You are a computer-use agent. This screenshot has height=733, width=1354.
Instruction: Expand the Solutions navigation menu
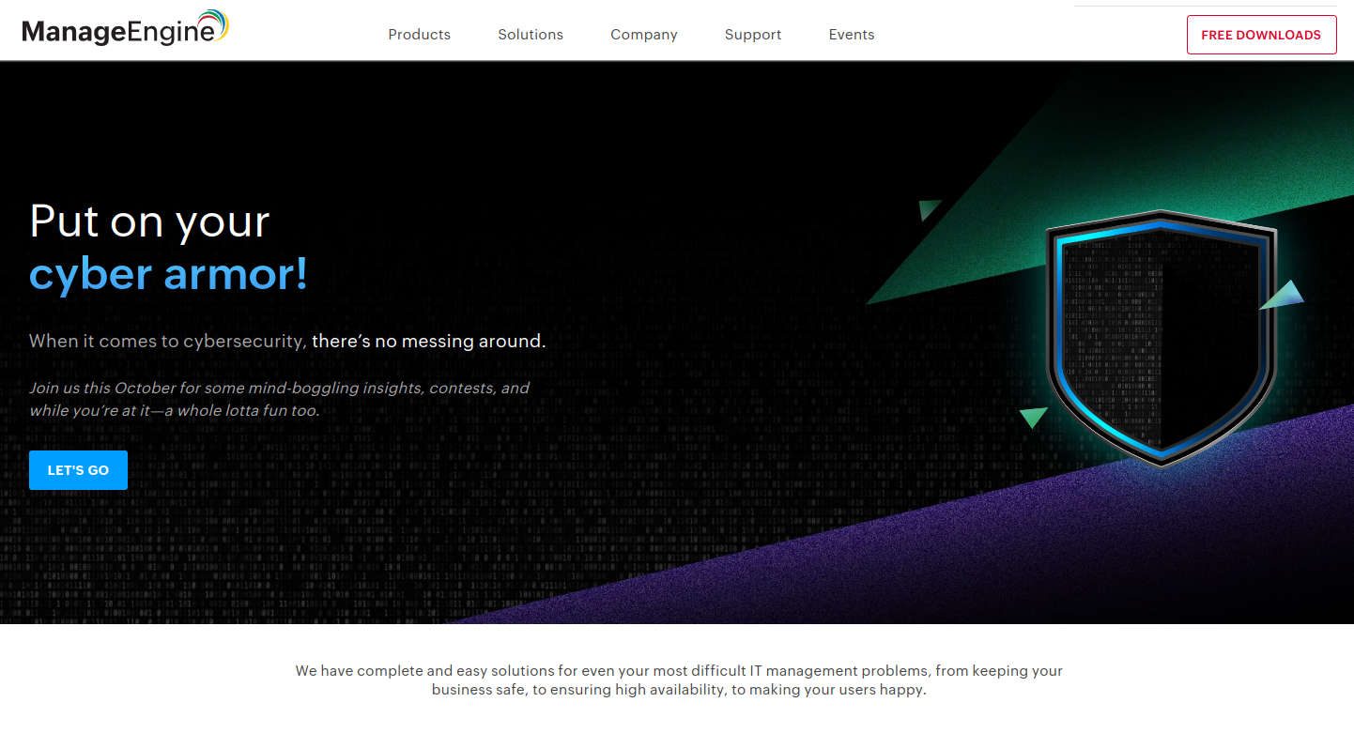pos(531,35)
